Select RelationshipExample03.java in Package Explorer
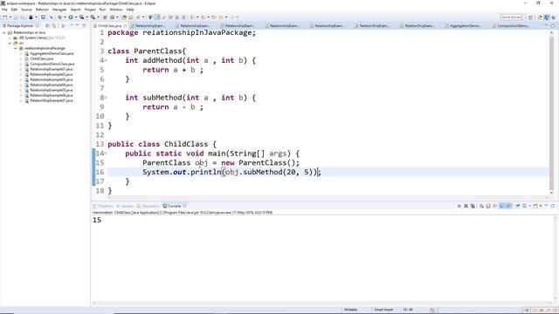Image resolution: width=559 pixels, height=314 pixels. 51,79
